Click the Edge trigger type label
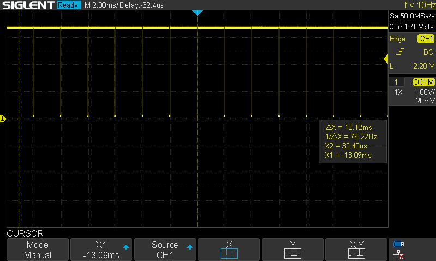 [397, 39]
